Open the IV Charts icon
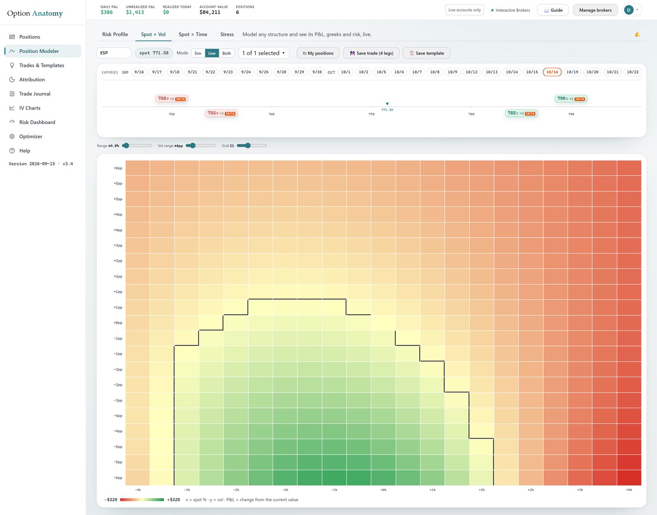 [12, 108]
